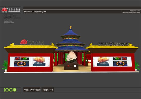This screenshot has height=99, width=141.
Task: Click the Chinese company sign on right roof
Action: coord(113,44)
